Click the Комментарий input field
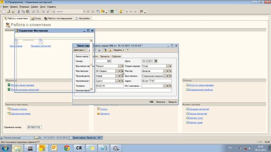This screenshot has width=271, height=152. [134, 90]
